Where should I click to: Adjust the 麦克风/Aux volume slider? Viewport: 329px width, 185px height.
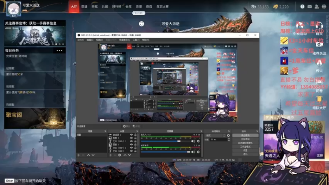click(x=179, y=141)
